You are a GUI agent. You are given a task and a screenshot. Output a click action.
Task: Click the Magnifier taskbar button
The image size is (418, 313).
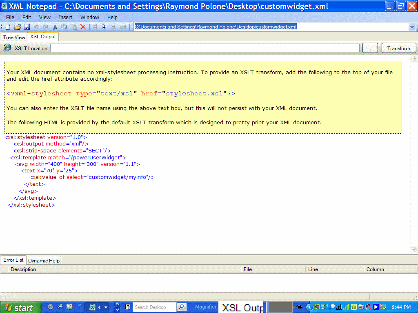(206, 307)
